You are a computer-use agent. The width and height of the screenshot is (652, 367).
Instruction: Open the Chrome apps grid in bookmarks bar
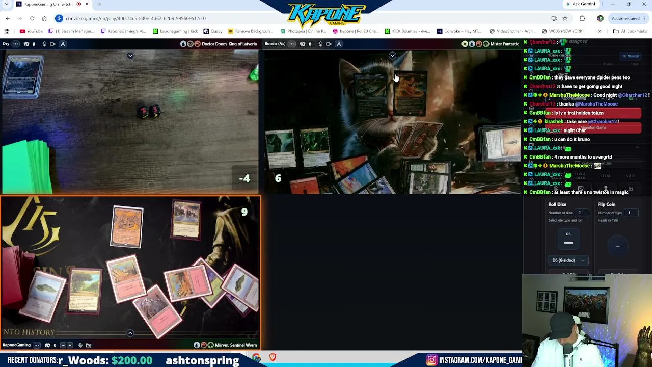[x=7, y=31]
